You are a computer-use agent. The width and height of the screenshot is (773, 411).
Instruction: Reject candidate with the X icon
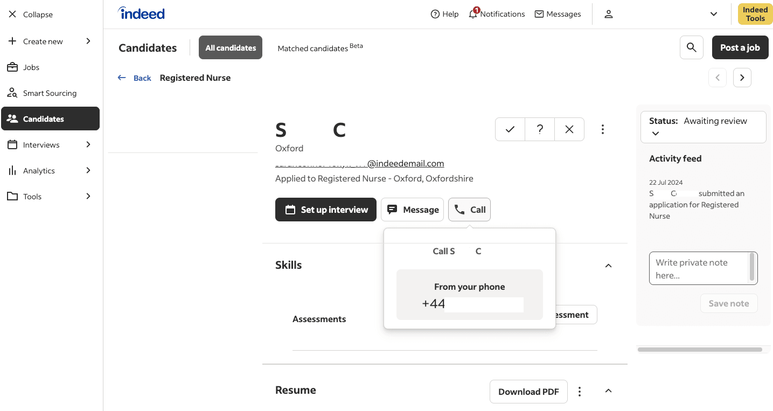(569, 129)
